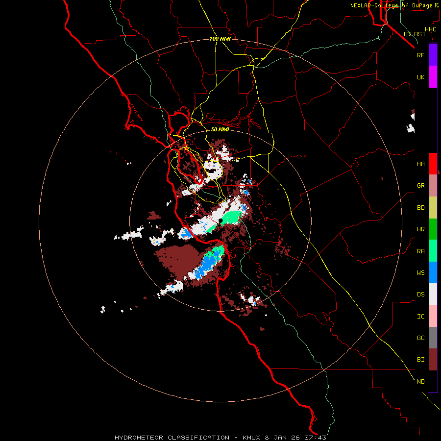Image resolution: width=441 pixels, height=441 pixels.
Task: Pick the mint green RA legend swatch
Action: [433, 251]
